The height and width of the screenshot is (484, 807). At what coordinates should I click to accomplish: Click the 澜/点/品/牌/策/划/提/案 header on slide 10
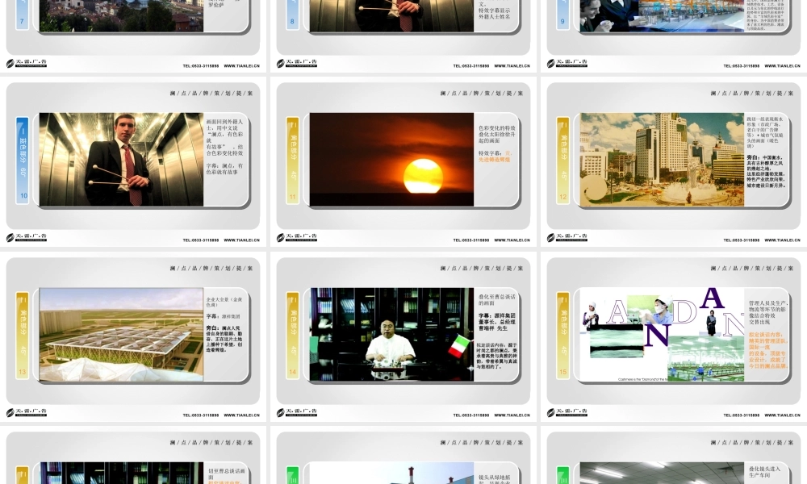[211, 94]
